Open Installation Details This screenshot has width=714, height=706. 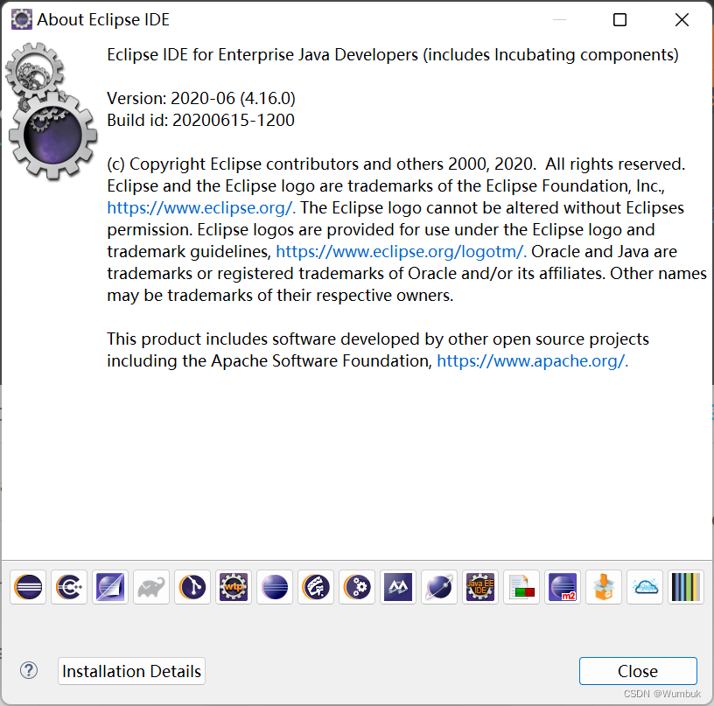pos(130,670)
